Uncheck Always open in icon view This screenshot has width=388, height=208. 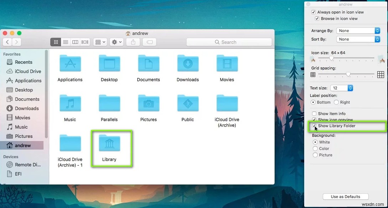(x=313, y=12)
